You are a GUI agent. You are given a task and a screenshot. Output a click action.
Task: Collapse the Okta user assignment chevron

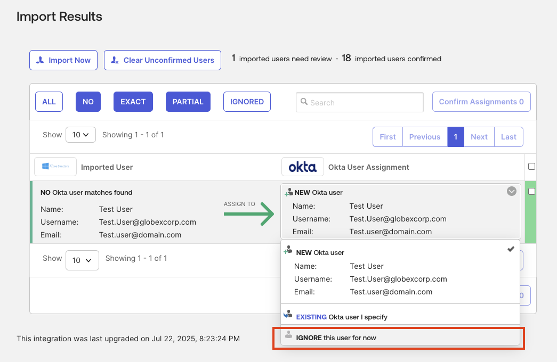click(511, 191)
